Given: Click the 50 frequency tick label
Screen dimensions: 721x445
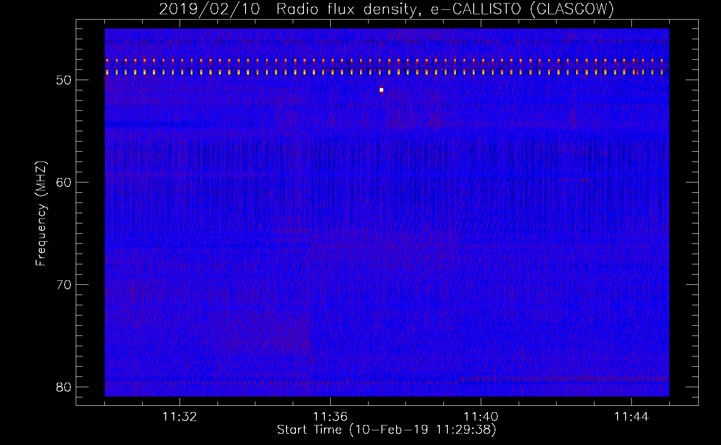Looking at the screenshot, I should [x=64, y=80].
